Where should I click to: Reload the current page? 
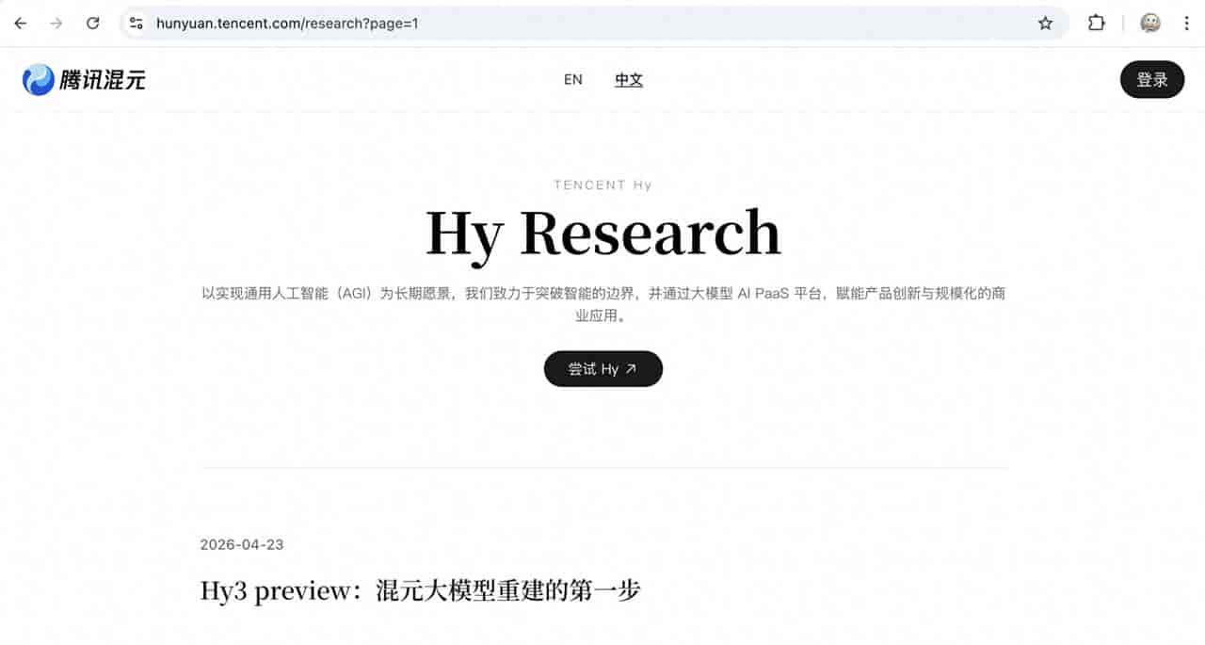[92, 24]
